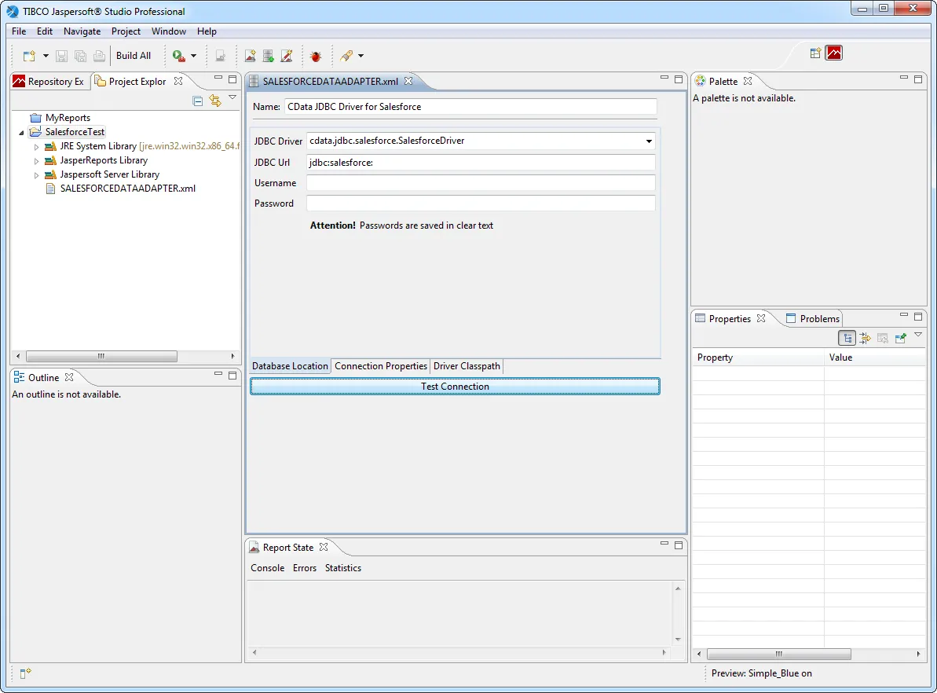
Task: Switch to the Driver Classpath tab
Action: click(466, 366)
